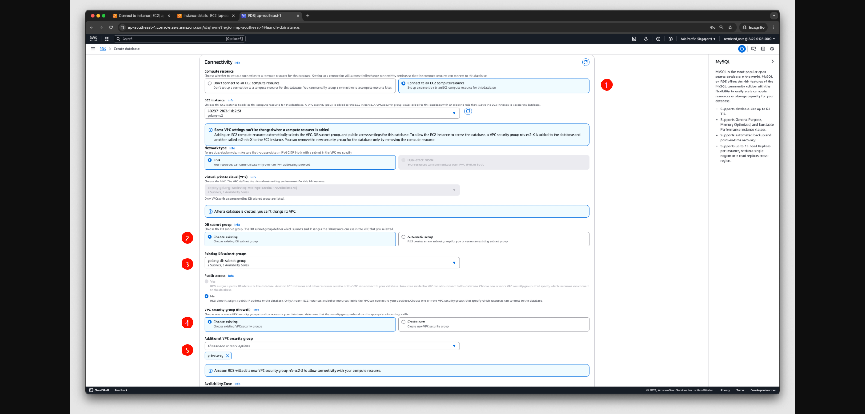Switch to the Connect to instance EC2 tab

pyautogui.click(x=141, y=16)
